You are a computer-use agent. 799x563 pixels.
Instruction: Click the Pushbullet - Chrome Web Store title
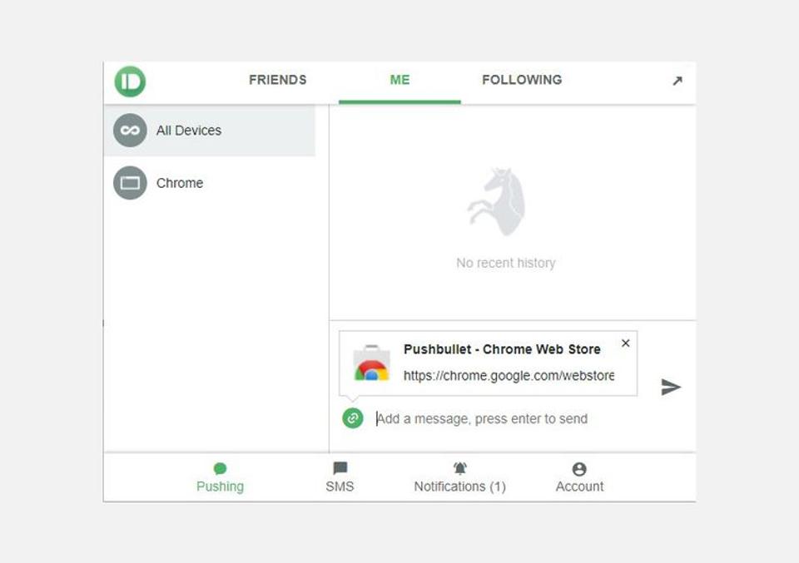502,349
